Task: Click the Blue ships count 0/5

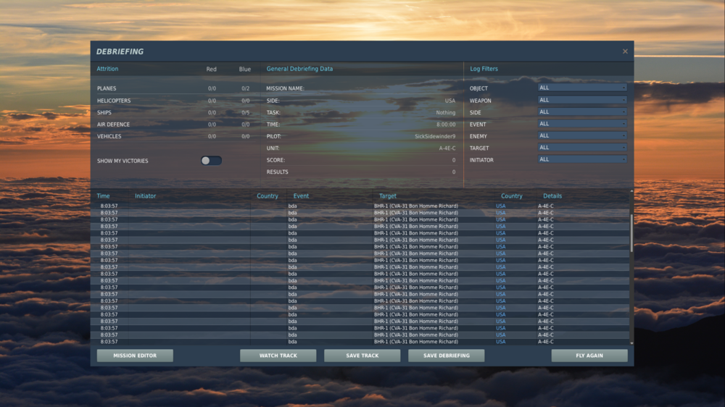Action: [x=246, y=112]
